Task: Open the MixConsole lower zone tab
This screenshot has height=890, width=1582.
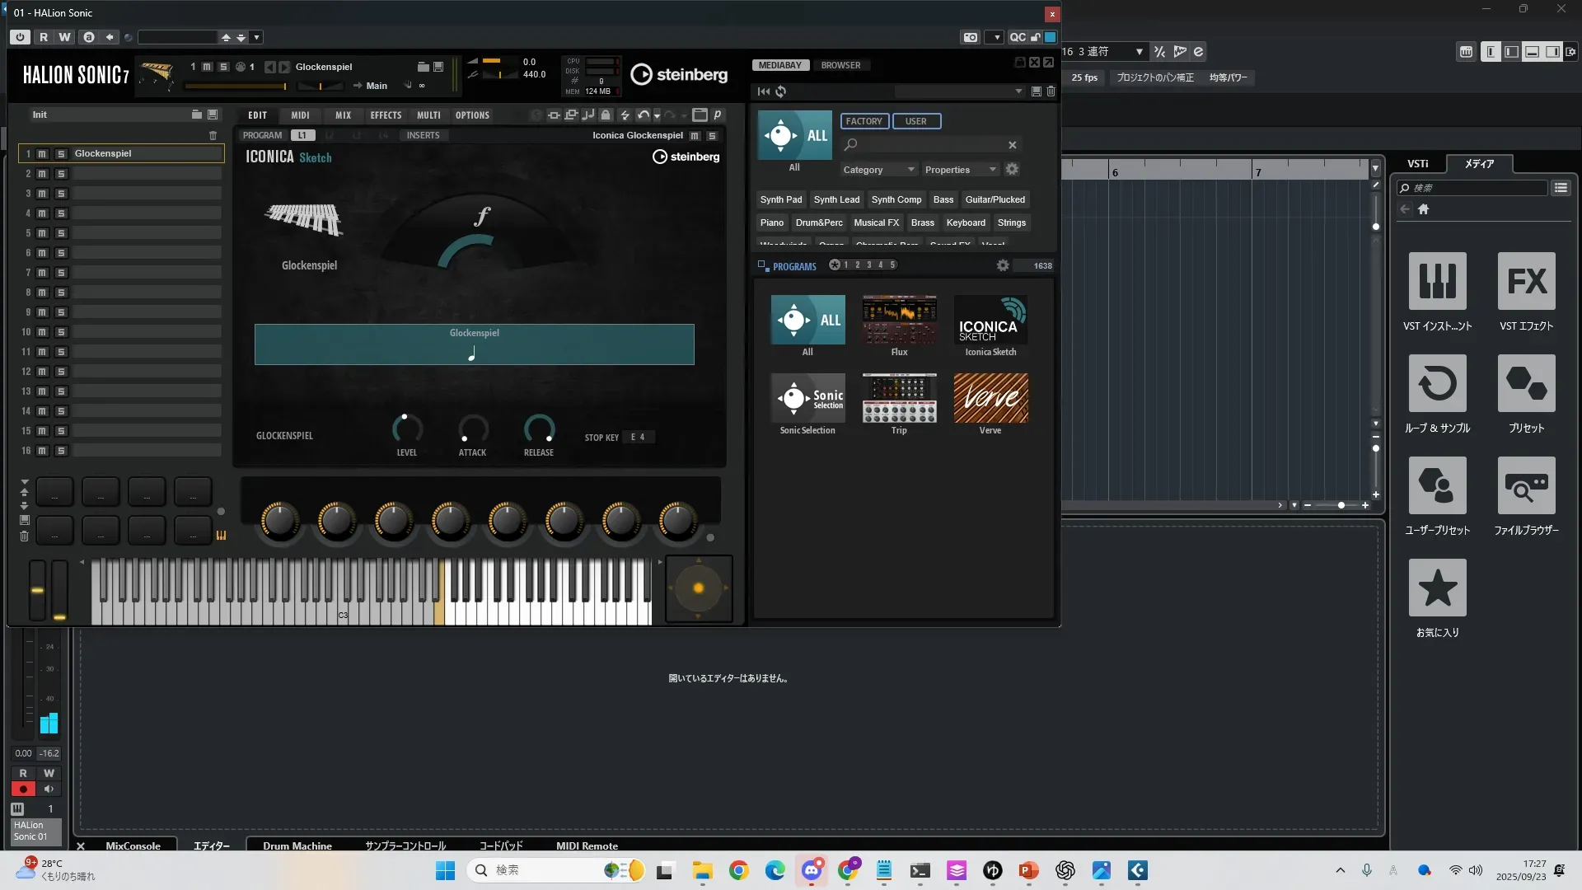Action: (x=133, y=845)
